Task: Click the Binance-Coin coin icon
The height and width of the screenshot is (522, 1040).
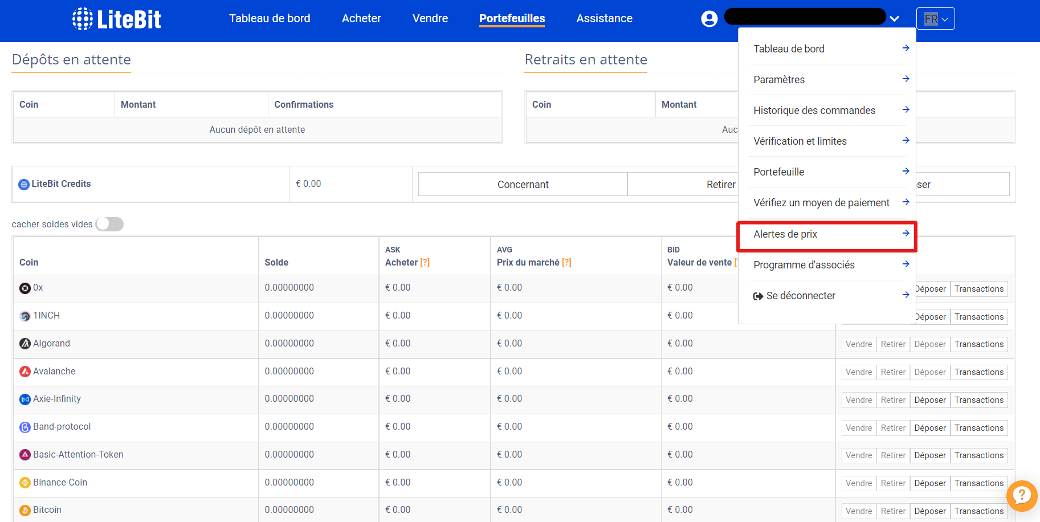Action: coord(25,482)
